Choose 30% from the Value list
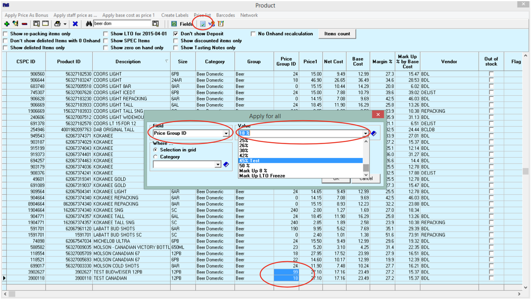Screen dimensions: 531x299 point(301,151)
